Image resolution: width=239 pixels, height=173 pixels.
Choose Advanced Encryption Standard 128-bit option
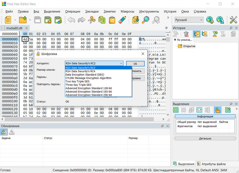[x=98, y=88]
